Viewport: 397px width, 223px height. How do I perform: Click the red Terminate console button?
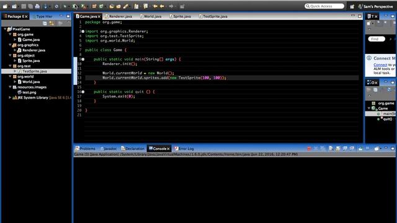(x=309, y=149)
